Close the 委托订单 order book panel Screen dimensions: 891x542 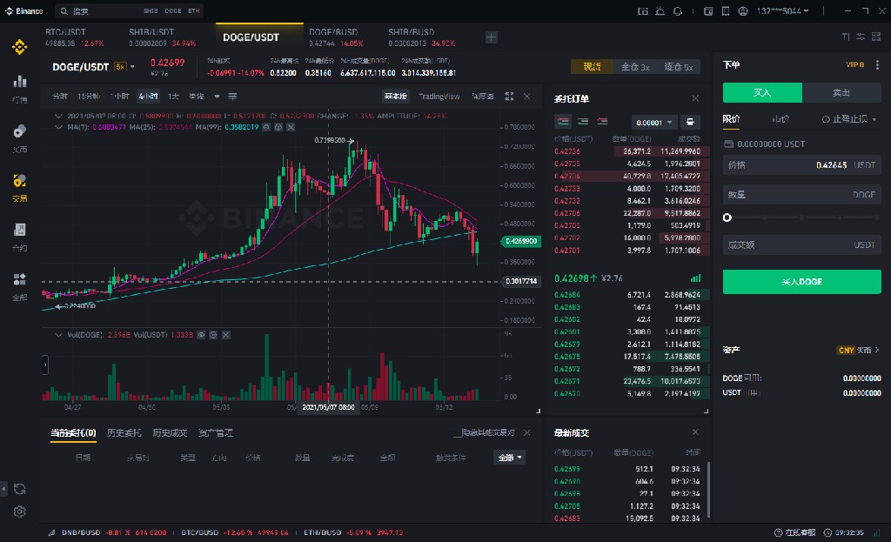tap(695, 98)
